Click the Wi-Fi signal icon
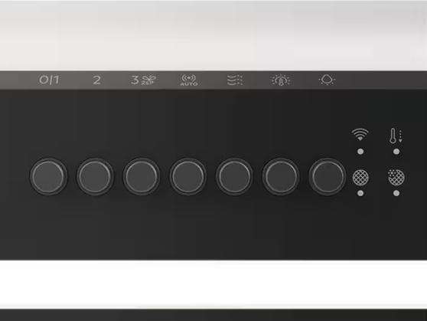 click(x=360, y=135)
